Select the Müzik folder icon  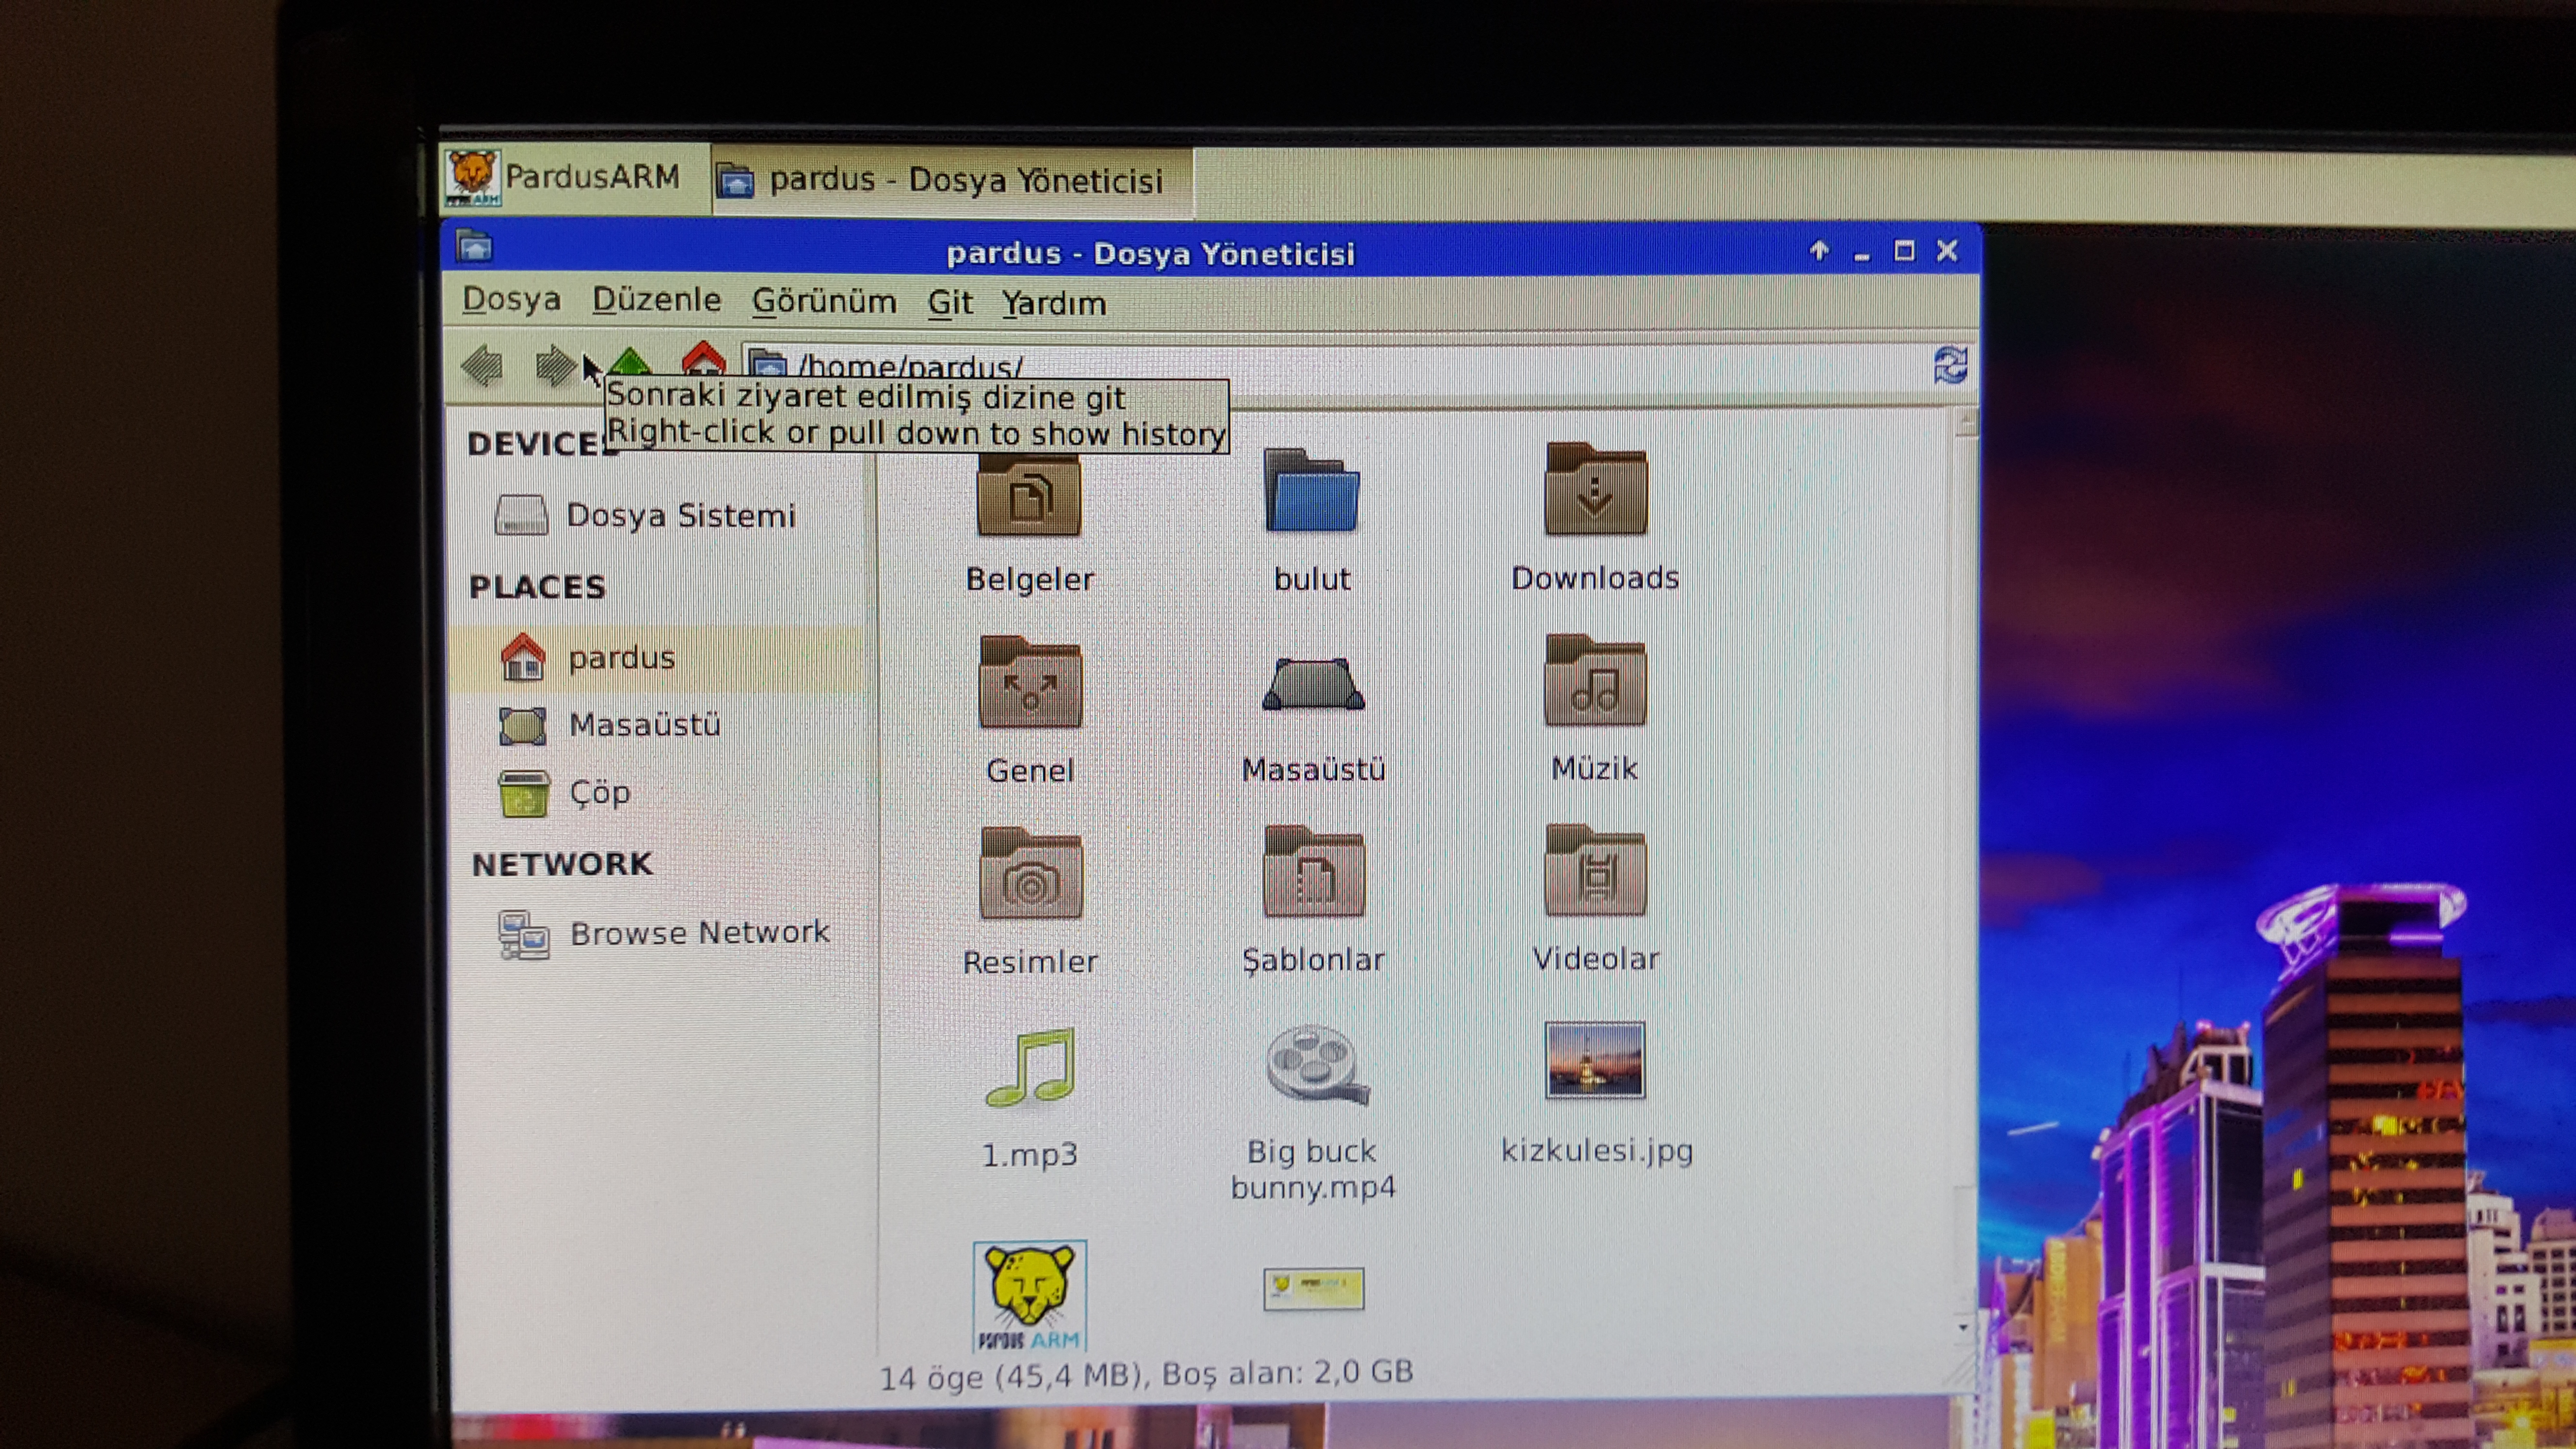[x=1595, y=680]
